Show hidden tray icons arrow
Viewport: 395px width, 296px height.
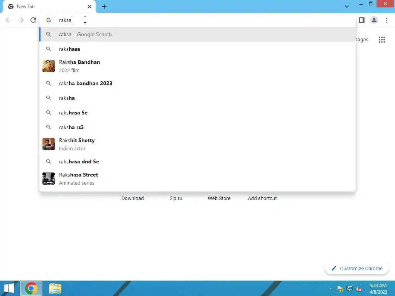point(331,289)
